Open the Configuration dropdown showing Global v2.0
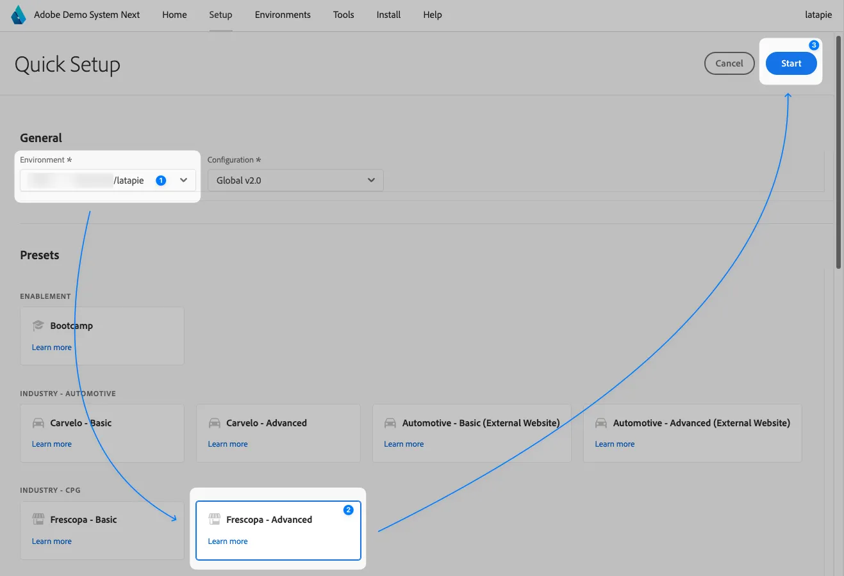Viewport: 844px width, 576px height. (295, 180)
